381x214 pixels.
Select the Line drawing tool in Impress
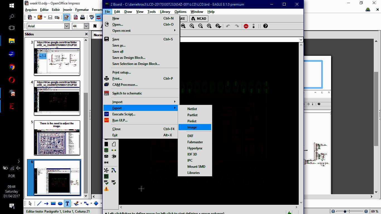click(x=39, y=203)
